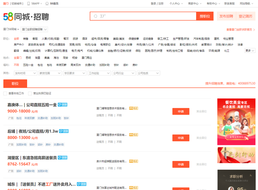This screenshot has height=190, width=258.
Task: Open the 个人中心 menu
Action: pyautogui.click(x=176, y=4)
